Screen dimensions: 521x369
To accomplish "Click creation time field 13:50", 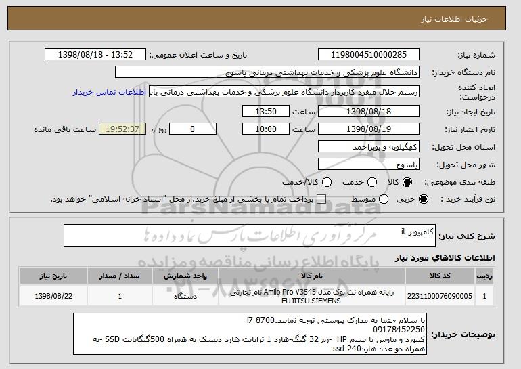I will click(266, 111).
